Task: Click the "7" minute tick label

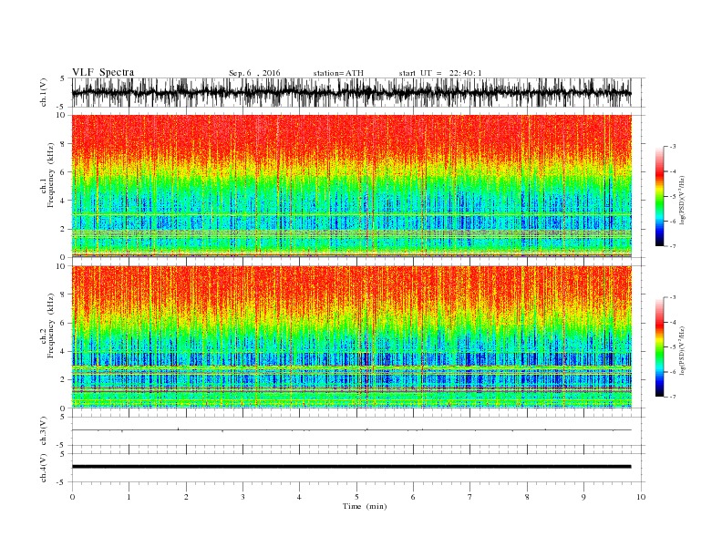Action: point(470,497)
